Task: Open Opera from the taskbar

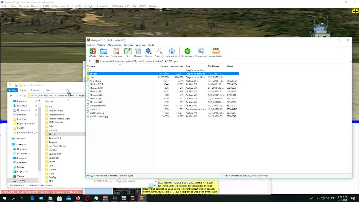Action: (x=87, y=198)
